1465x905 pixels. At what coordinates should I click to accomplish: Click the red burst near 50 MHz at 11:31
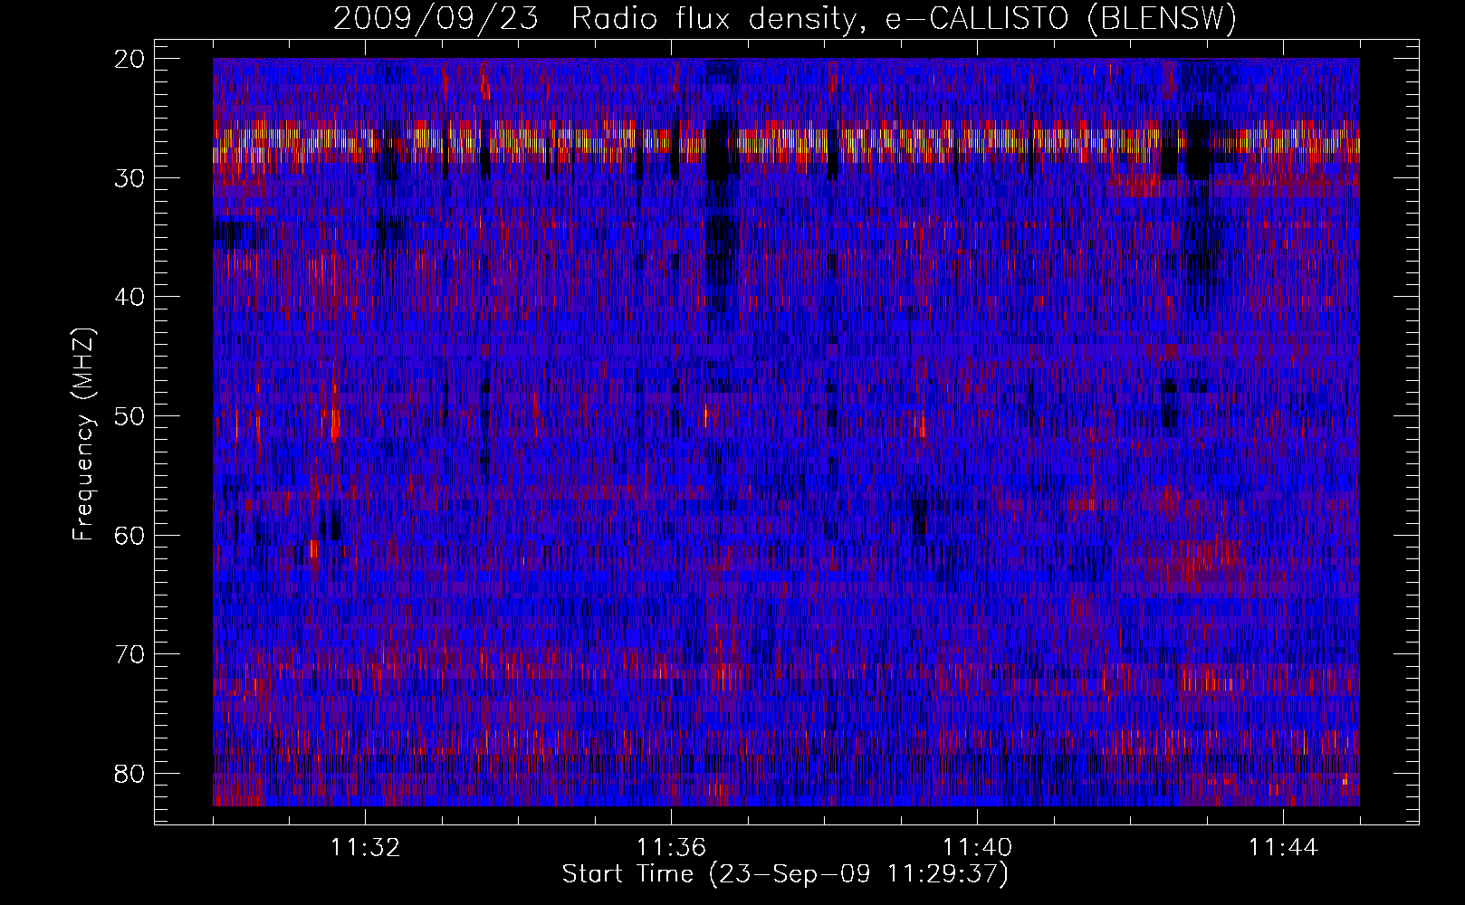tap(334, 424)
